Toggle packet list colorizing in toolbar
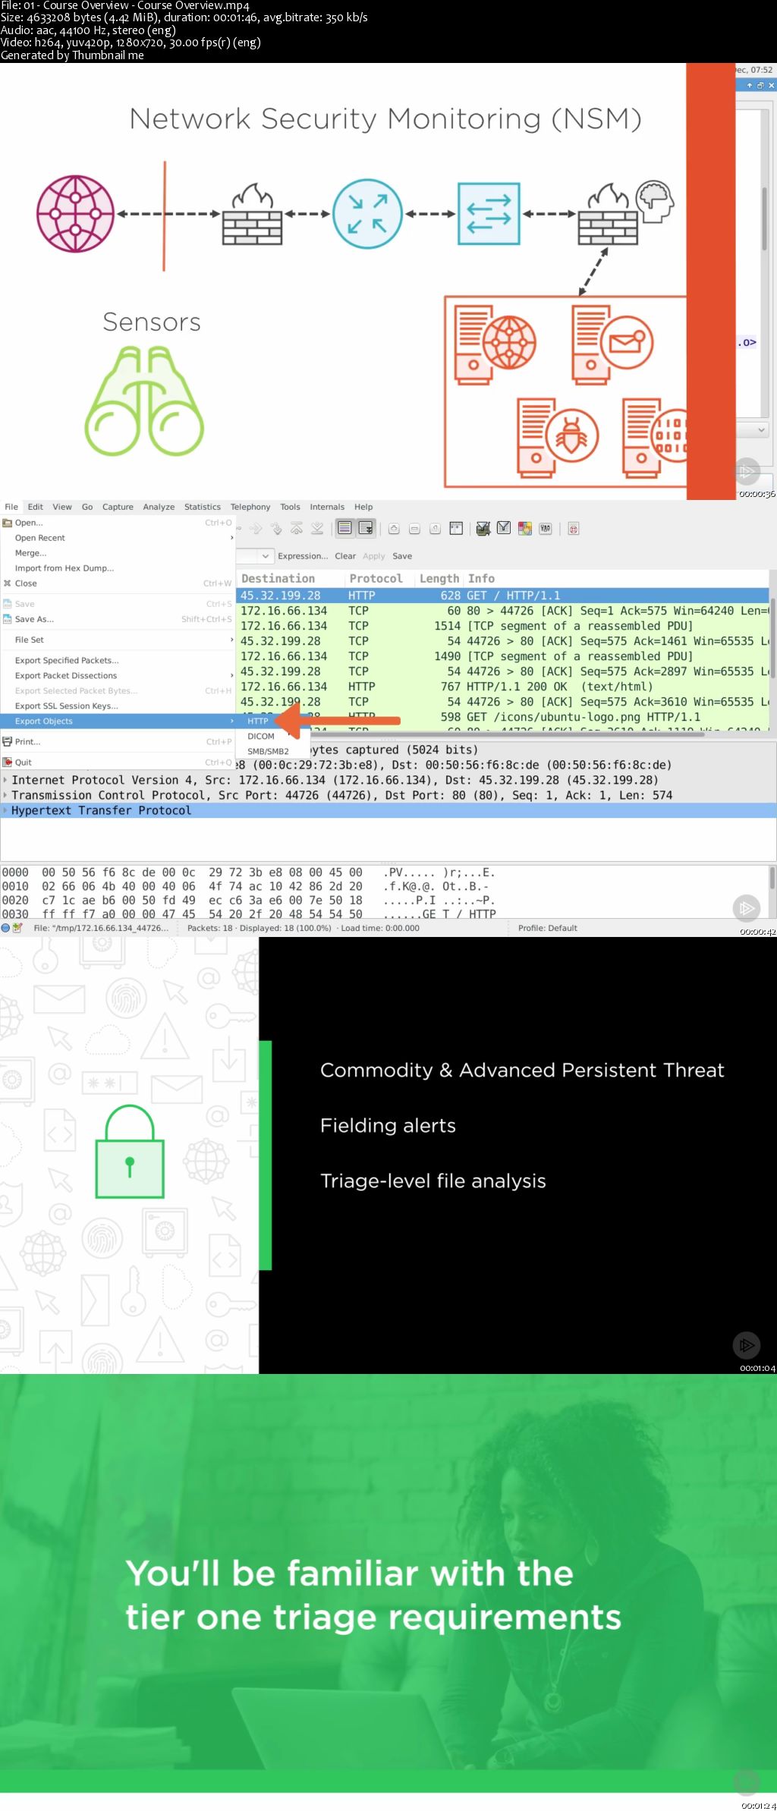Image resolution: width=777 pixels, height=1811 pixels. (x=345, y=528)
